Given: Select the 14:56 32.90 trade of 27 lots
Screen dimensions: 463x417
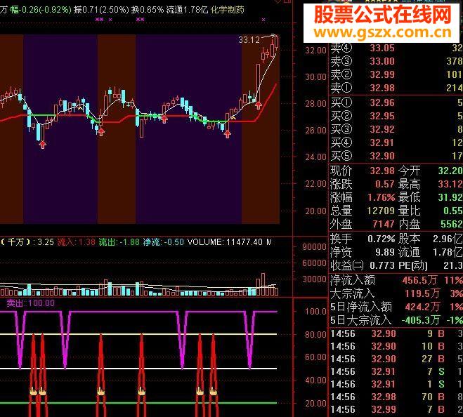Looking at the screenshot, I should coord(396,359).
